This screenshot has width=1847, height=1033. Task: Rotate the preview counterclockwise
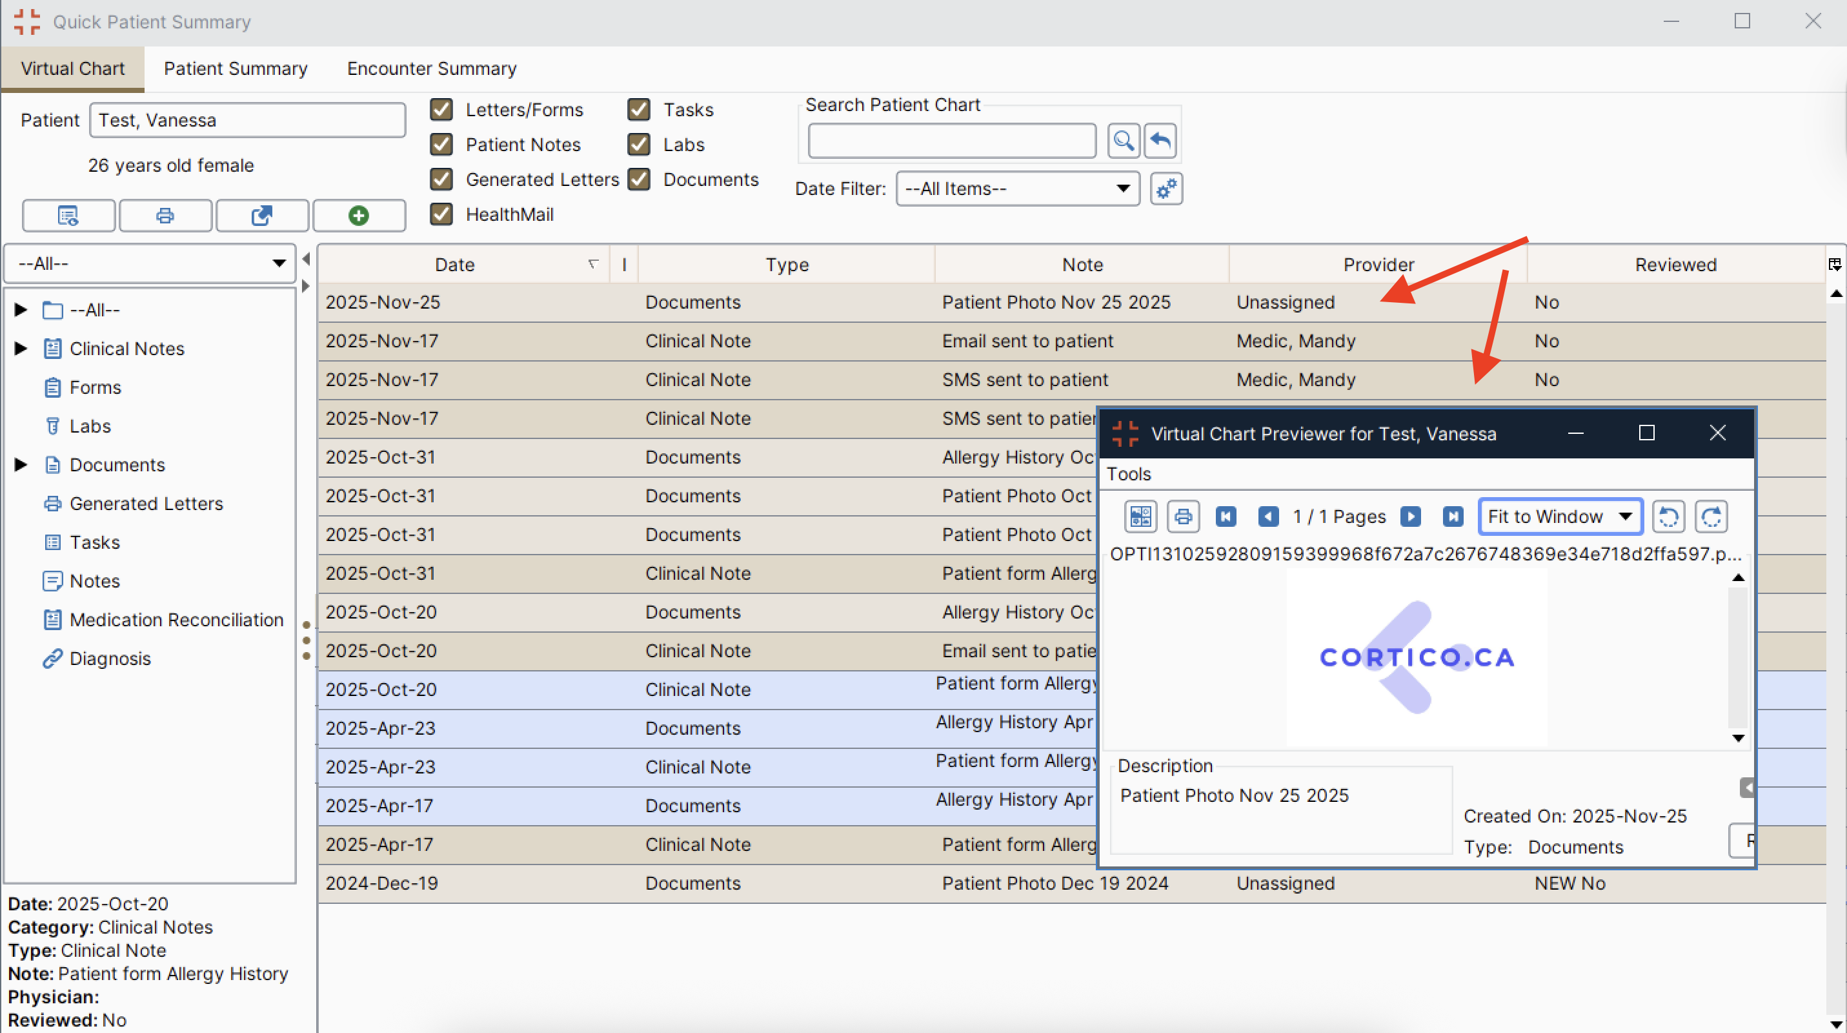tap(1668, 516)
